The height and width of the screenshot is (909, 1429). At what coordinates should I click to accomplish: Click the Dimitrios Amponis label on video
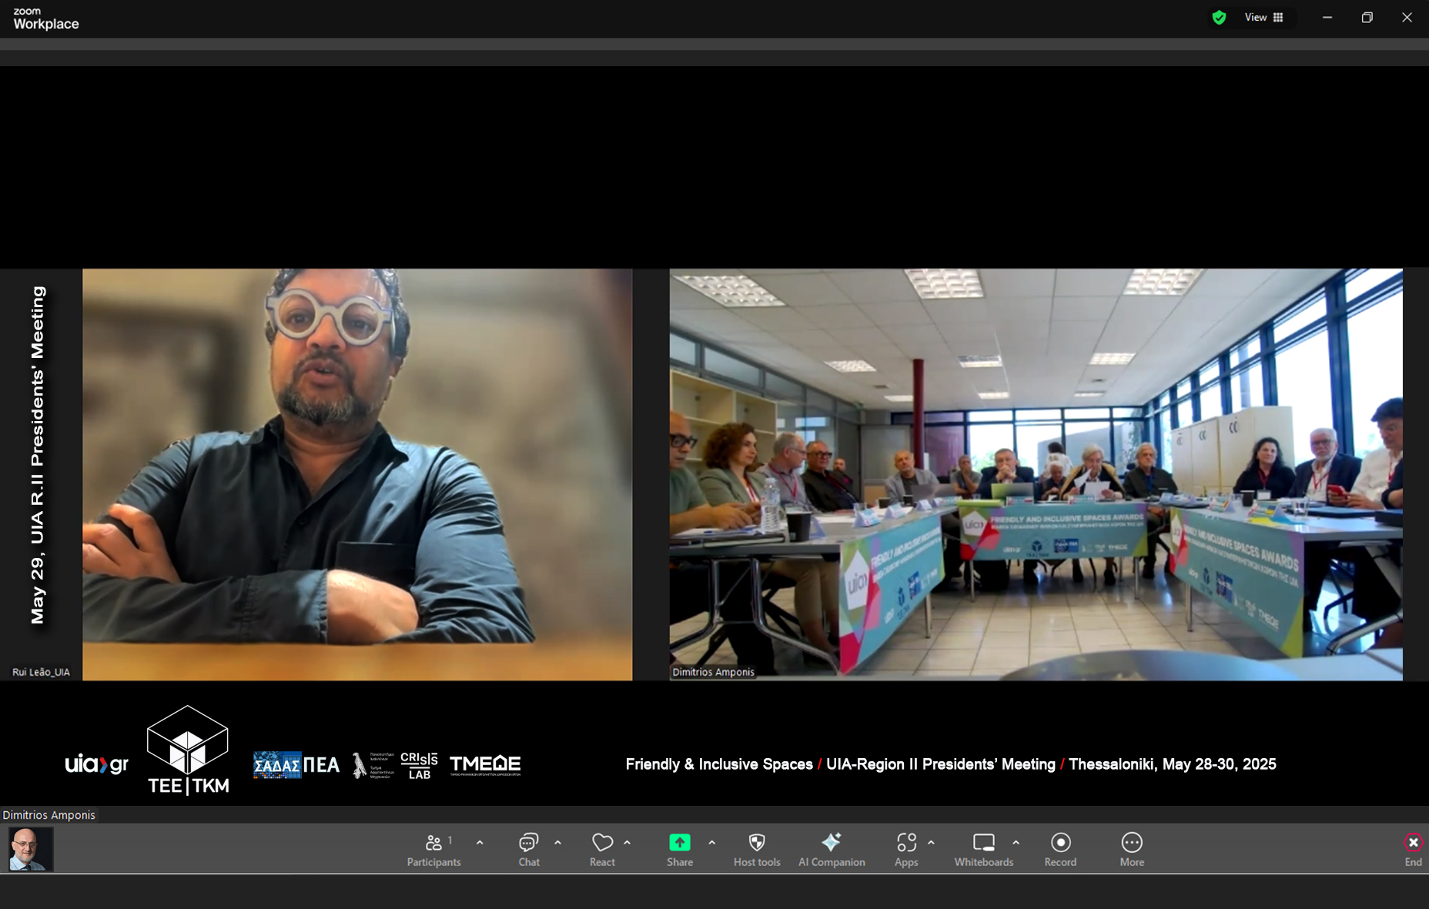pos(713,672)
